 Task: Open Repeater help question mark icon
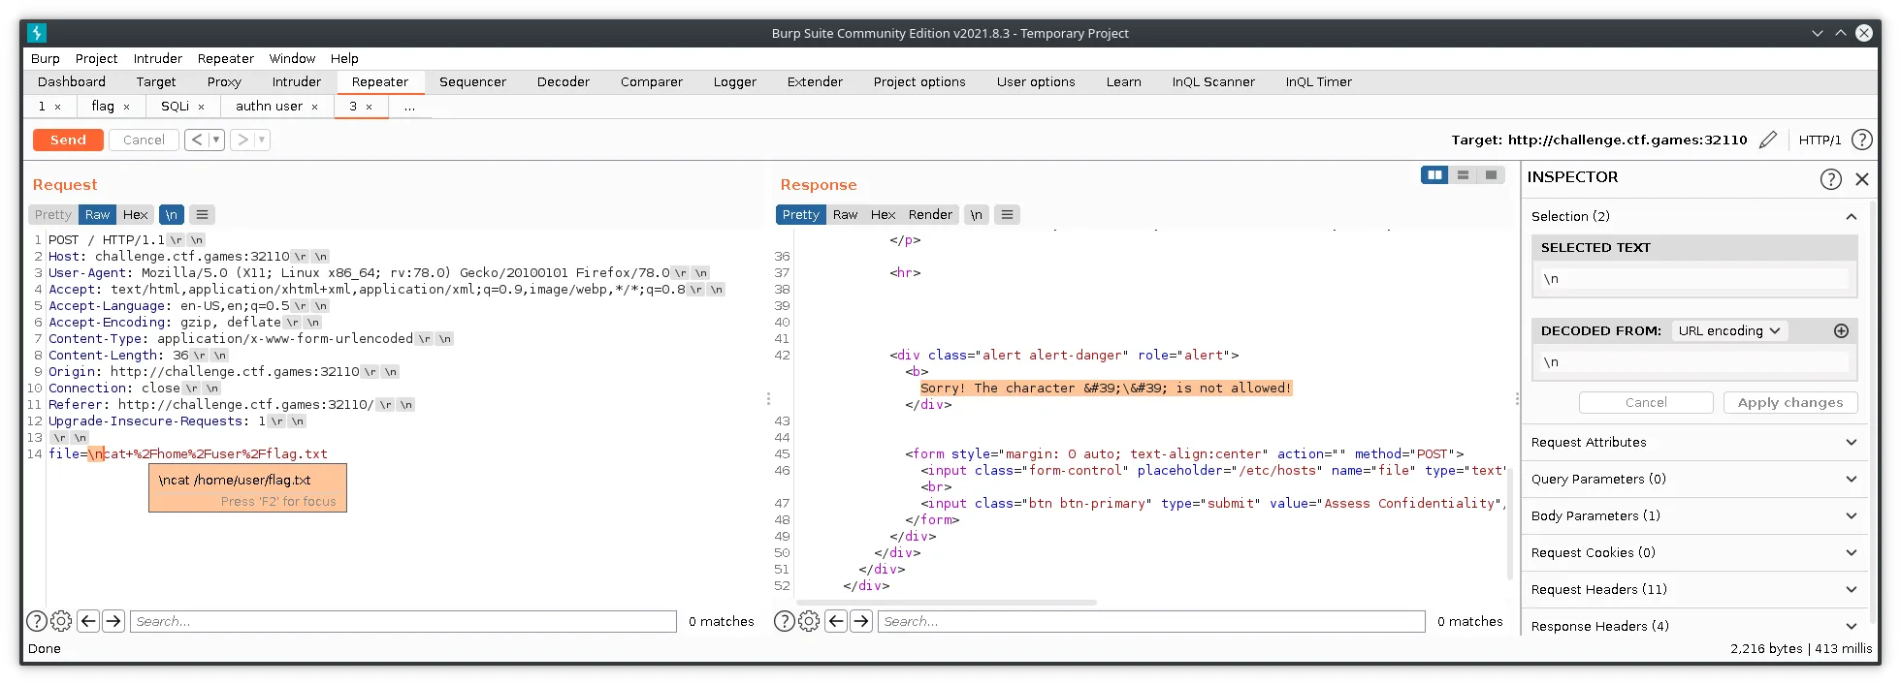tap(1861, 140)
